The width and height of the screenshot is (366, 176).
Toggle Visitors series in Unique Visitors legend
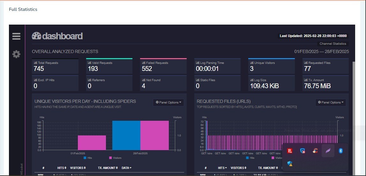115,158
